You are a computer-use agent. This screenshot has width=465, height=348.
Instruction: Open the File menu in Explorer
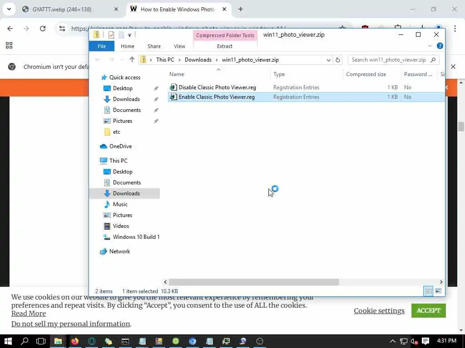click(x=101, y=46)
